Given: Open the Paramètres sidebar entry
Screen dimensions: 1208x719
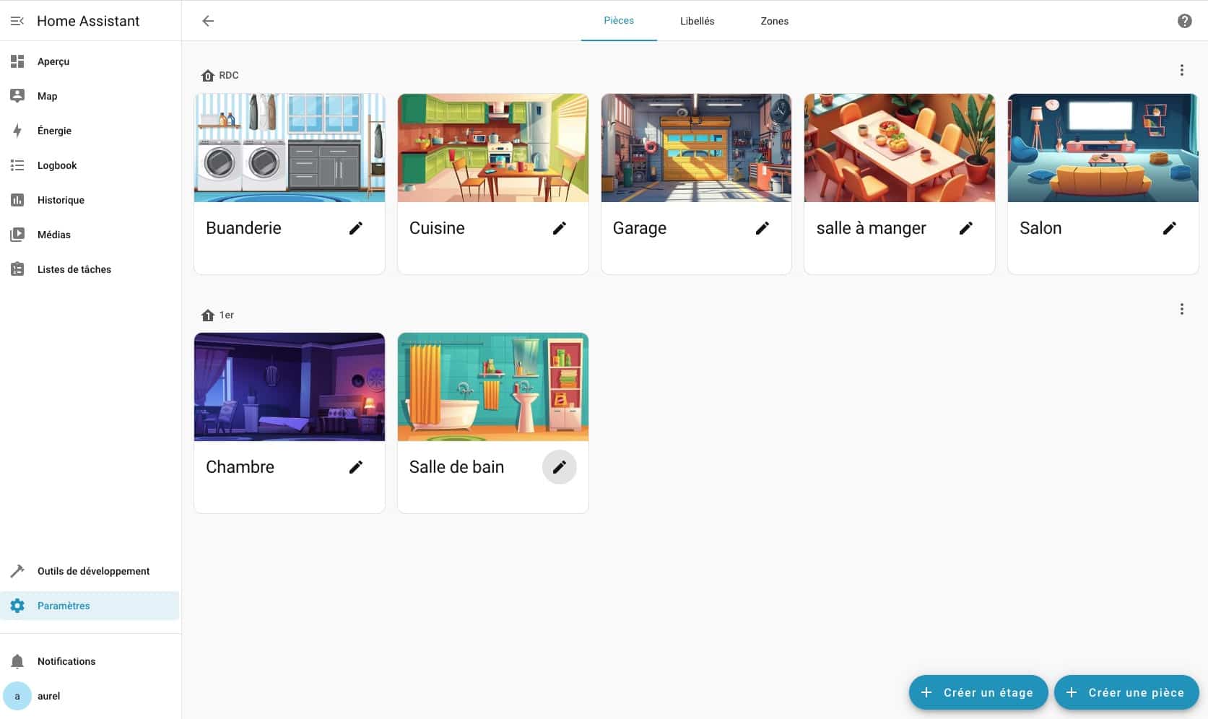Looking at the screenshot, I should (x=90, y=606).
